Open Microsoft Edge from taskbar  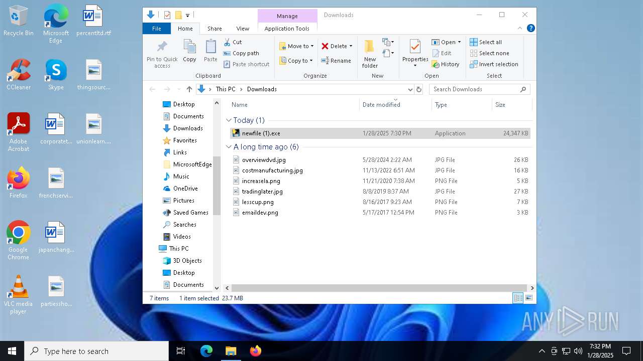(x=206, y=351)
